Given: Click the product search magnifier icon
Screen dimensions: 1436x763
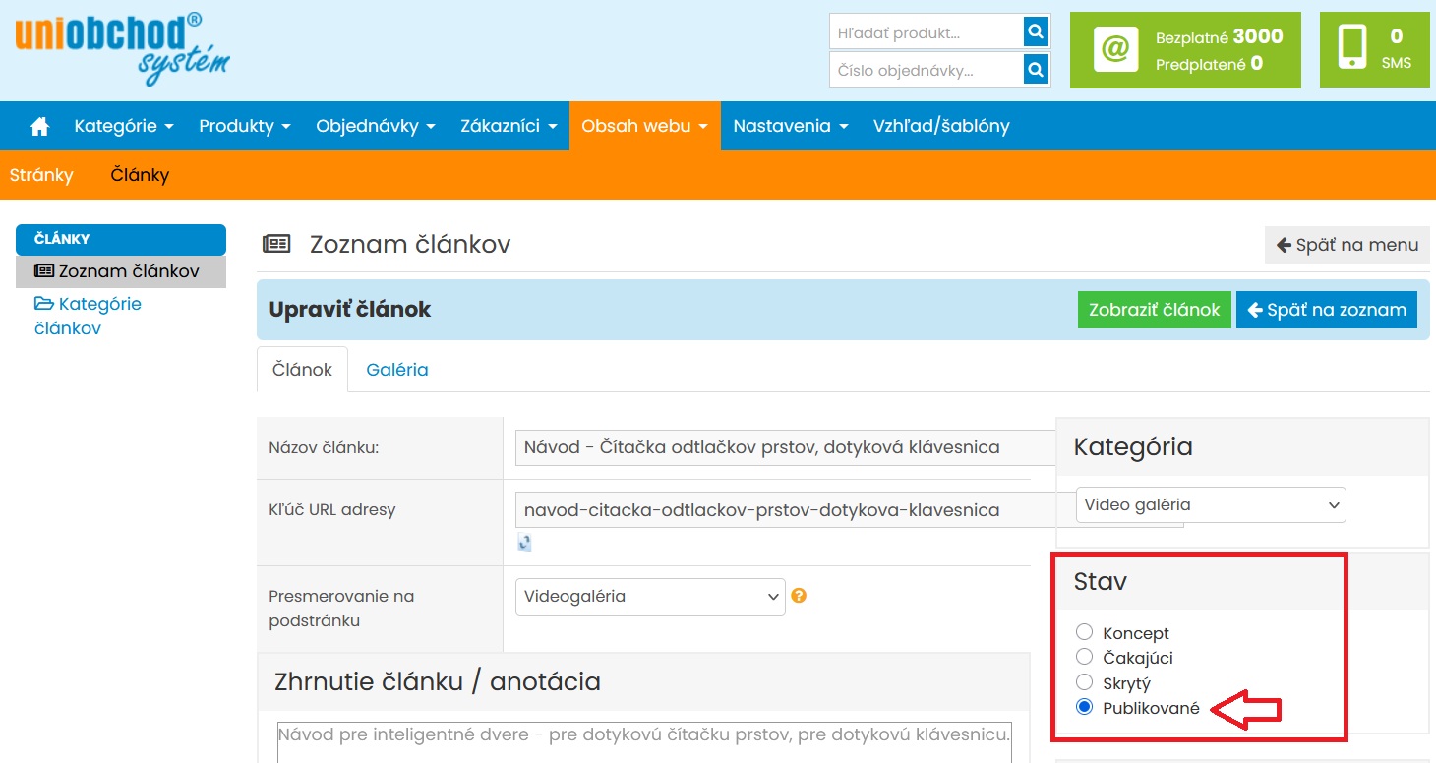Looking at the screenshot, I should 1035,32.
